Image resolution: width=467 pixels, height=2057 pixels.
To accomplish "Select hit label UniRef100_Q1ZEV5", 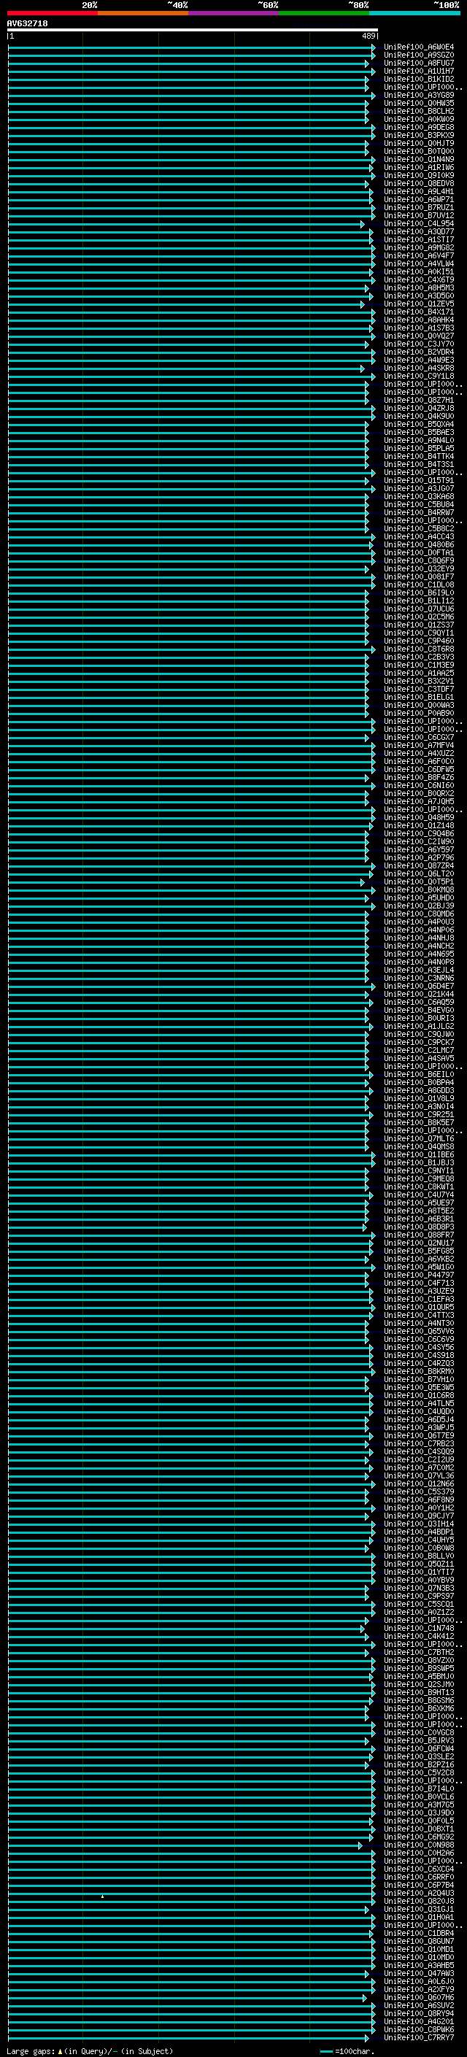I will pyautogui.click(x=419, y=304).
